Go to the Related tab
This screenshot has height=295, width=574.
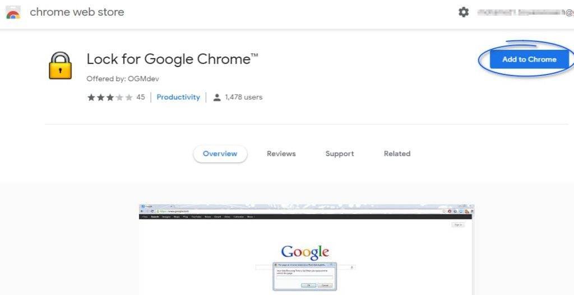tap(397, 153)
